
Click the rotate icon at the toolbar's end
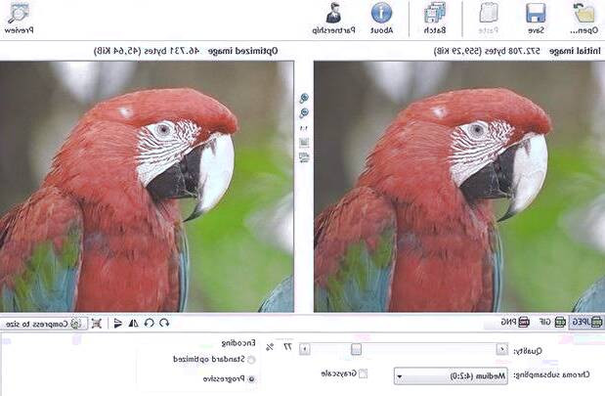[x=164, y=323]
